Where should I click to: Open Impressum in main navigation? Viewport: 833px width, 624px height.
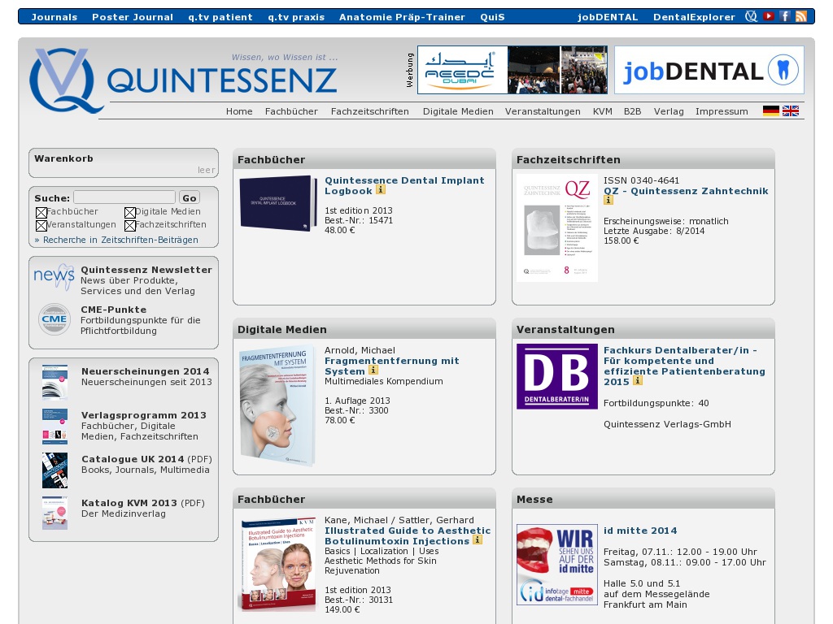coord(722,111)
